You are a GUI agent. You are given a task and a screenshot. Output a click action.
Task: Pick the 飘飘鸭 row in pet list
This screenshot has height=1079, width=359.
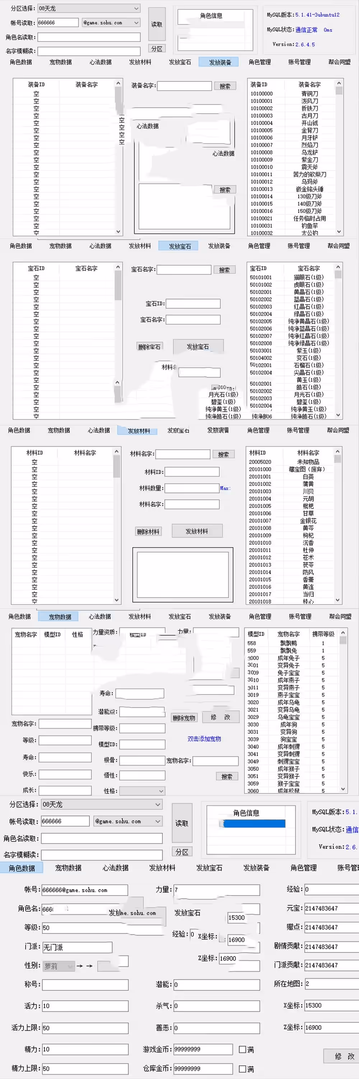coord(288,643)
